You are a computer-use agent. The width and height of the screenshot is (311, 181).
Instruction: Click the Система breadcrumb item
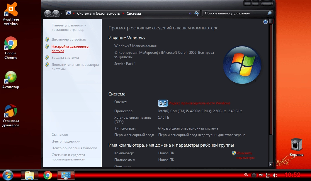134,13
